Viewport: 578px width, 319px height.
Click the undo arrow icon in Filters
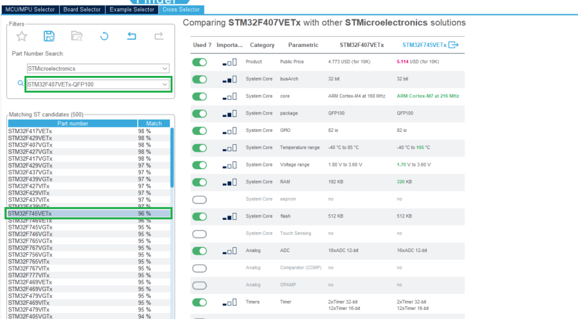coord(131,36)
